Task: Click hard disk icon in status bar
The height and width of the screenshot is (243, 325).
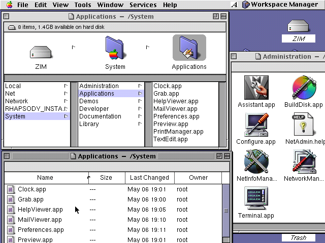Action: [12, 27]
